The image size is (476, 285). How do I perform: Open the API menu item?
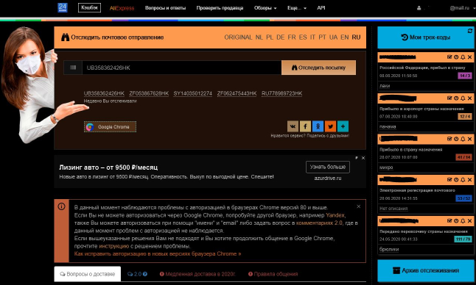321,8
